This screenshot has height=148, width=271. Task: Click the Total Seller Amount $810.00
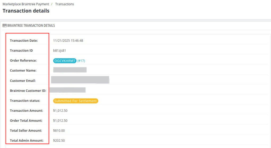59,131
